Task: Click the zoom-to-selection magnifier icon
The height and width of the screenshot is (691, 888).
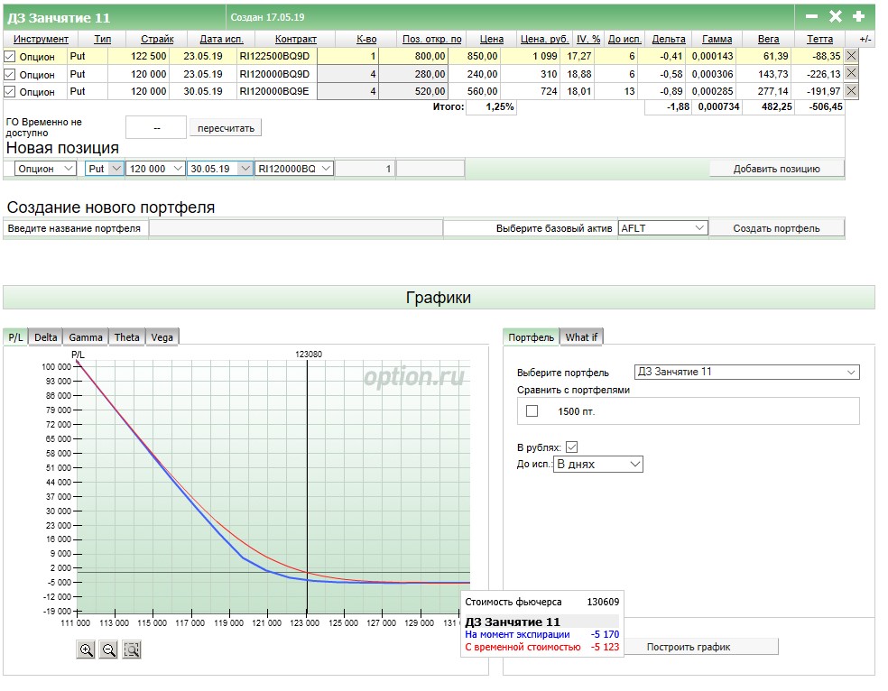Action: pos(132,650)
